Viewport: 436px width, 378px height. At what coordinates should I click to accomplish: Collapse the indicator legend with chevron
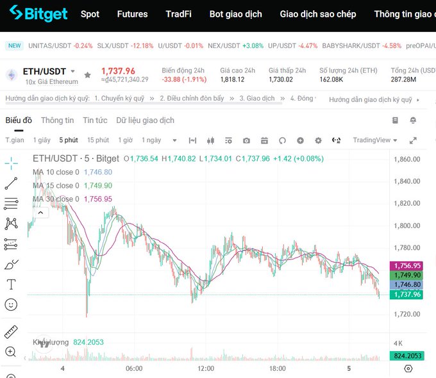click(40, 213)
